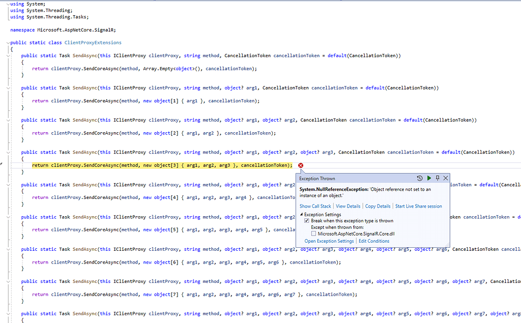Collapse the ClientProxyExtensions class body
The image size is (521, 323).
click(x=8, y=43)
